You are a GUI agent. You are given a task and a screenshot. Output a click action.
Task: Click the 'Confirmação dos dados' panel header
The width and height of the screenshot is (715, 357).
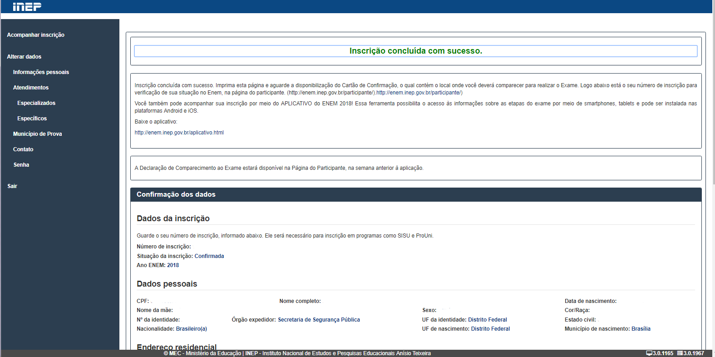416,194
